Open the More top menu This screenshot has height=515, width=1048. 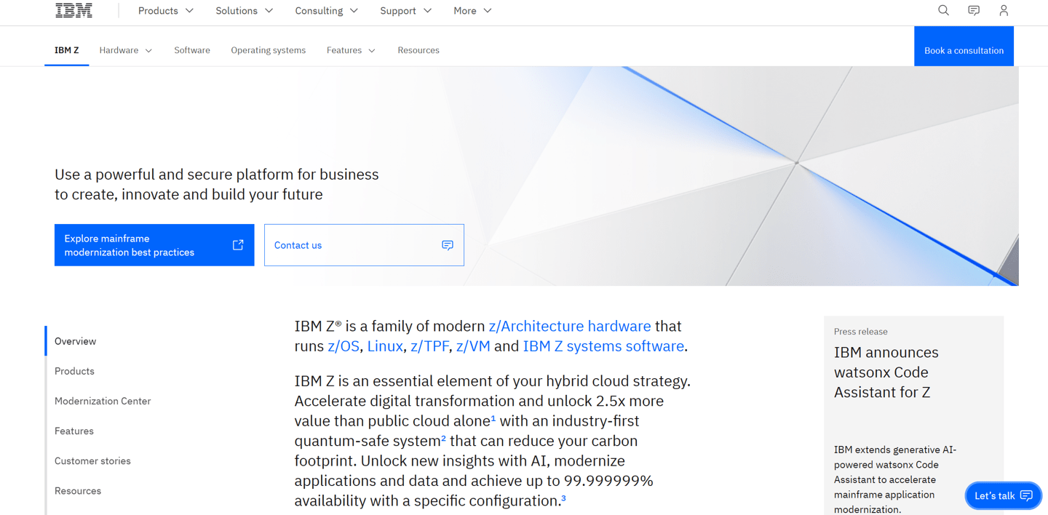coord(472,11)
